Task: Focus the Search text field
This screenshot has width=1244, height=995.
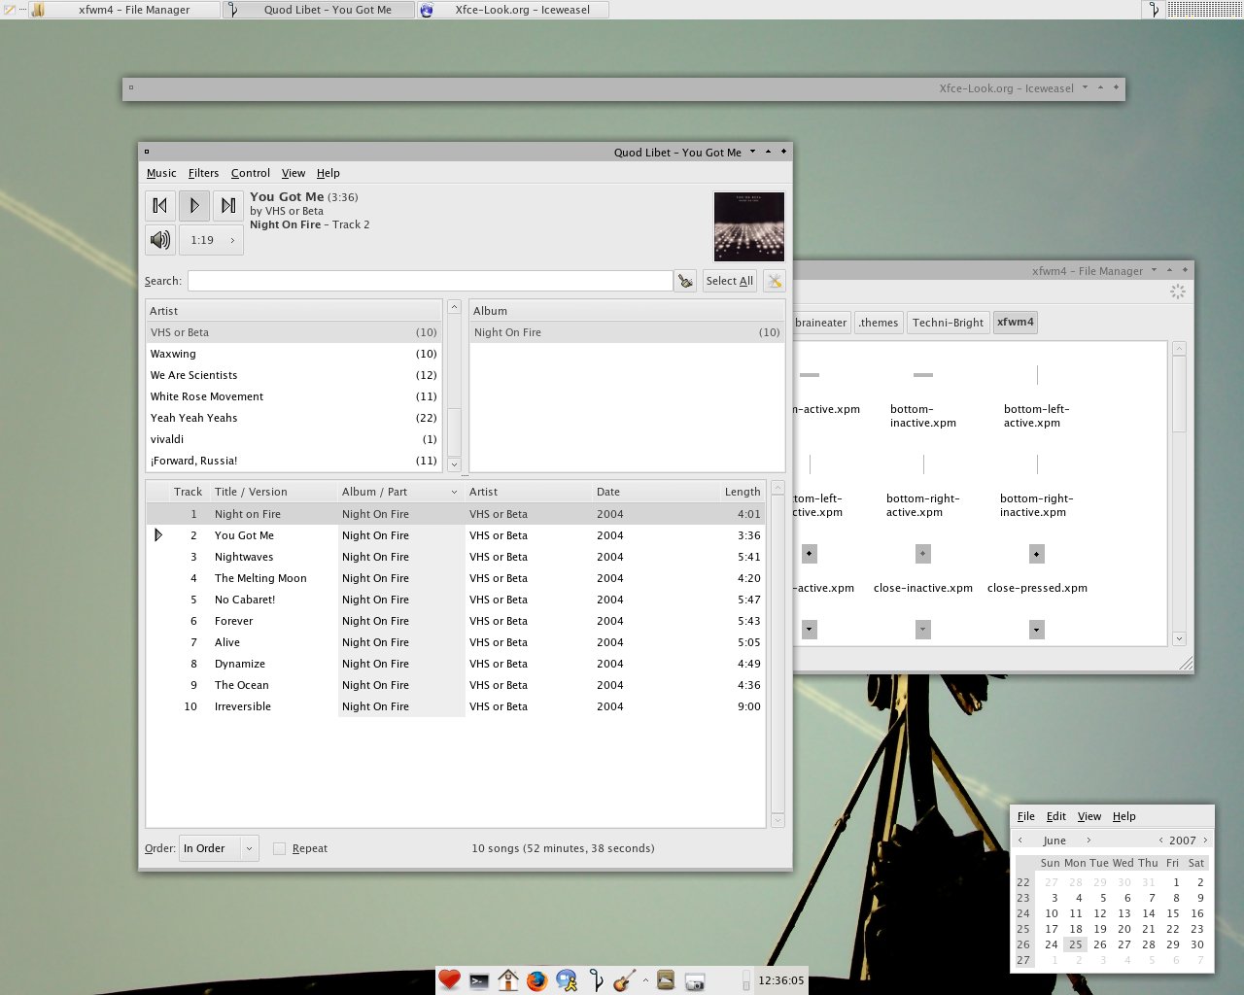Action: [430, 281]
